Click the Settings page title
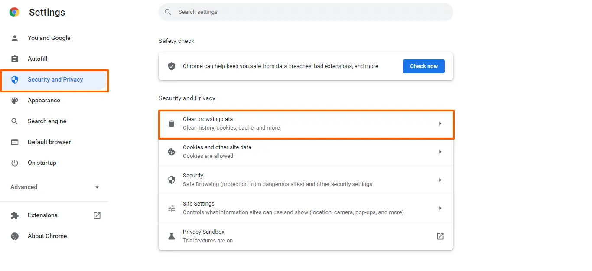The height and width of the screenshot is (271, 592). [47, 13]
